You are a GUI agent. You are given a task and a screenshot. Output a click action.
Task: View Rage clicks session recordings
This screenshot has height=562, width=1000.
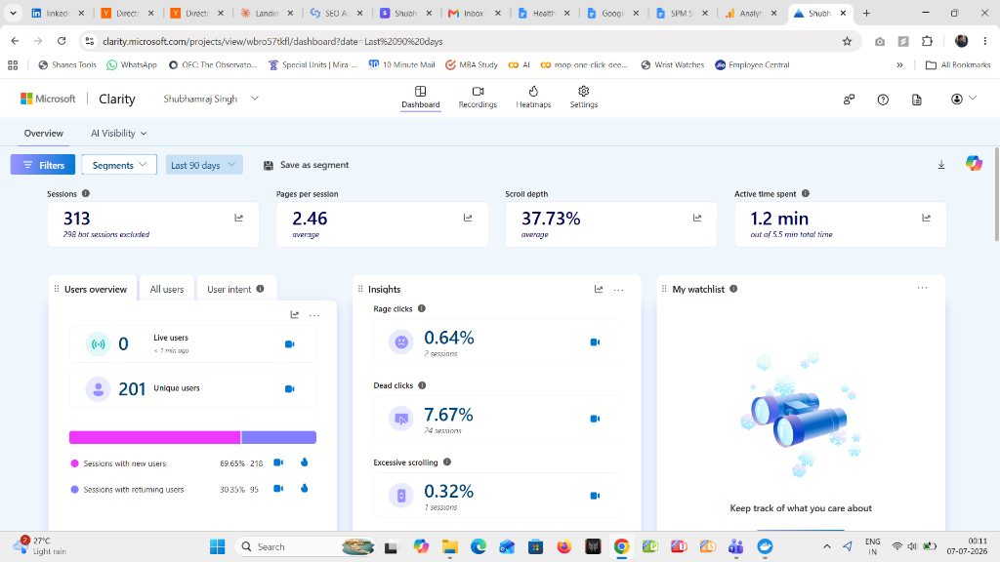tap(595, 342)
